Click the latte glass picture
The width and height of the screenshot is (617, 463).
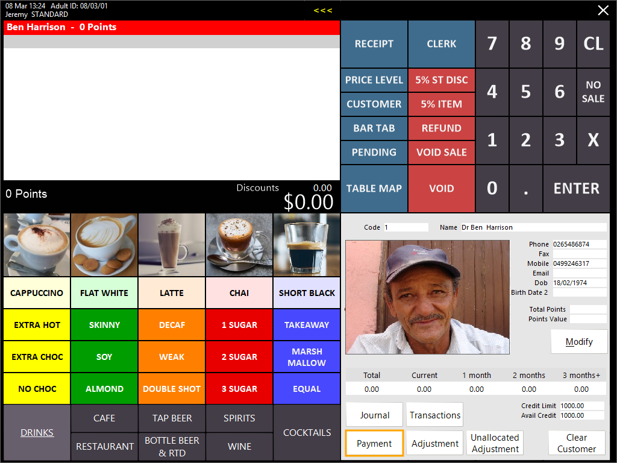pos(172,245)
